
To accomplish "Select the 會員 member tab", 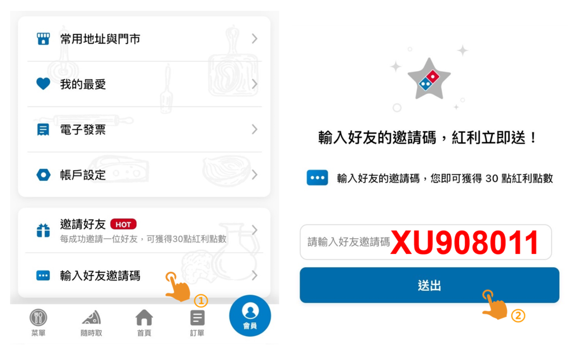I will tap(250, 316).
